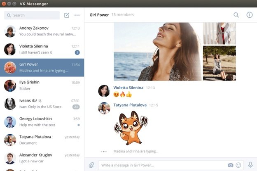
Task: Open the Alexander Kruglov conversation
Action: [x=42, y=158]
